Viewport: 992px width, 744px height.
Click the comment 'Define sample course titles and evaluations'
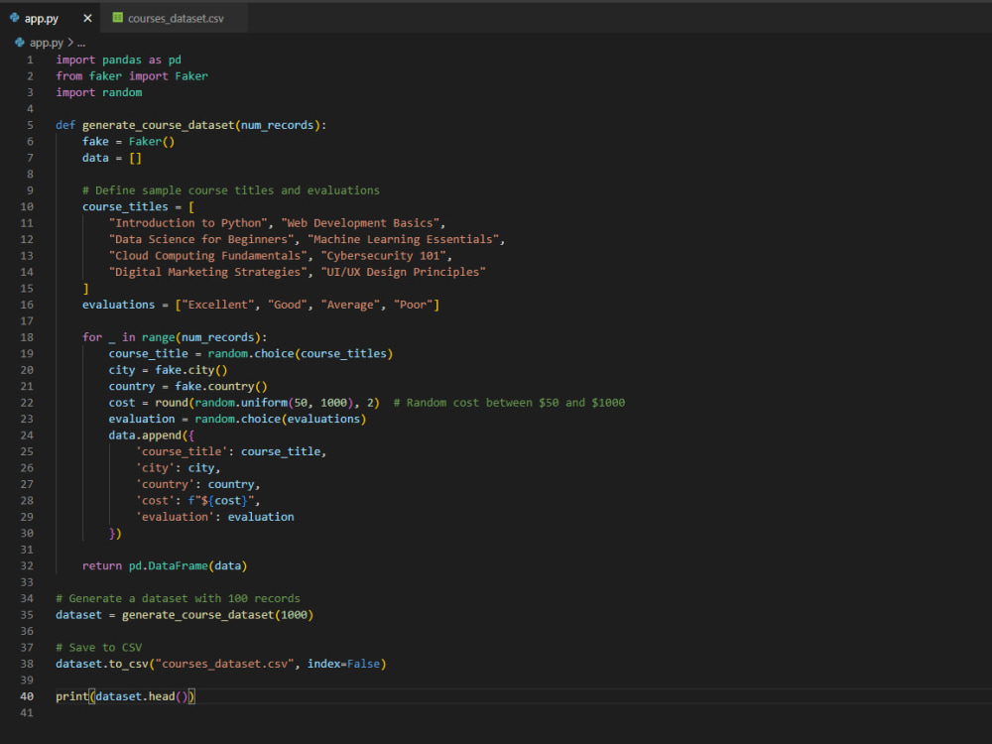pyautogui.click(x=231, y=191)
